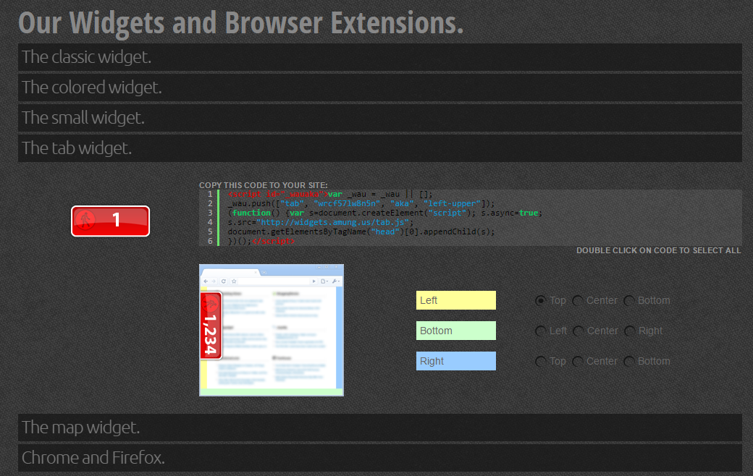Viewport: 753px width, 476px height.
Task: Click the visitor count "1" on the red widget
Action: pos(117,220)
